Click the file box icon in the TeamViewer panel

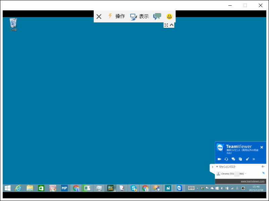coord(240,159)
